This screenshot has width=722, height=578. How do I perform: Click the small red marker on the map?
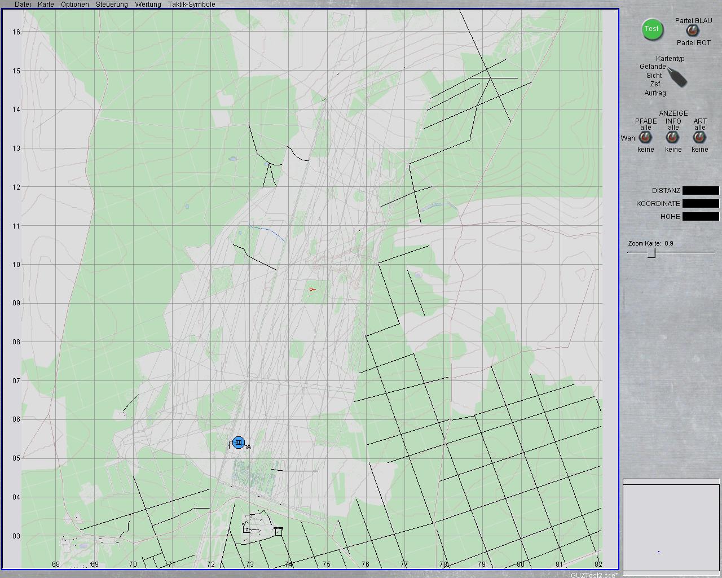311,289
